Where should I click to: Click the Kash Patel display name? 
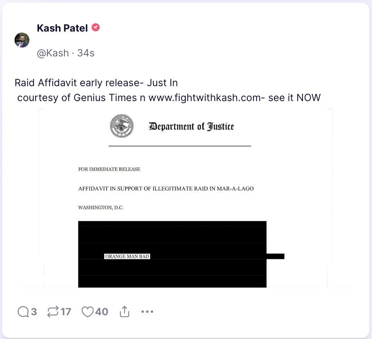(x=62, y=28)
